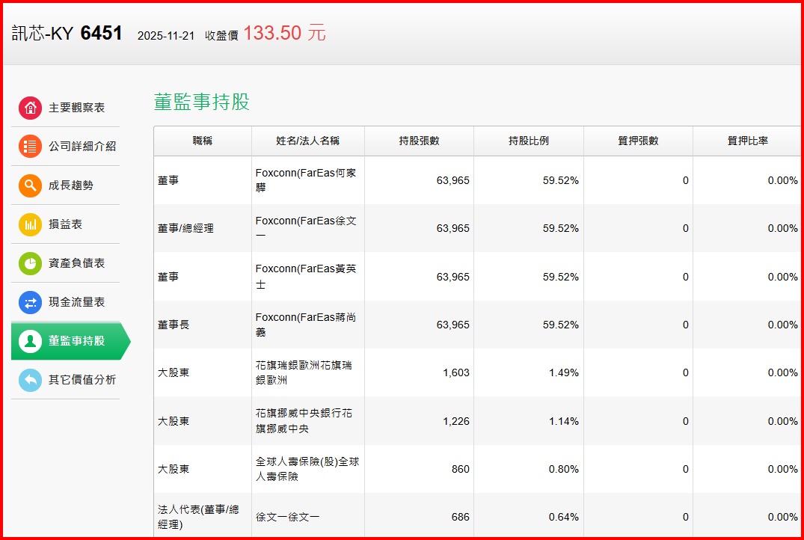The width and height of the screenshot is (804, 540).
Task: Click the 持股張數 column header
Action: [419, 141]
